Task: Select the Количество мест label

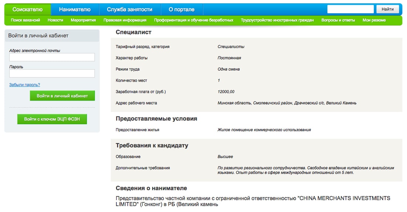Action: 131,81
